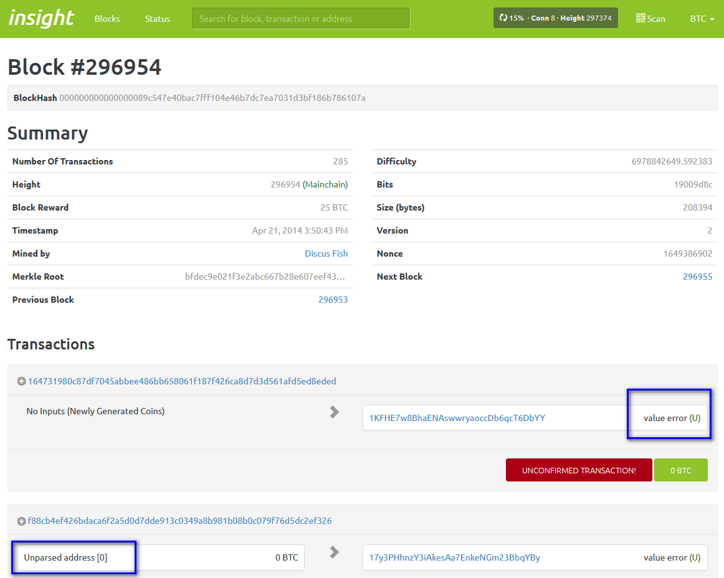Click the arrow between coinbase inputs and outputs

point(335,412)
